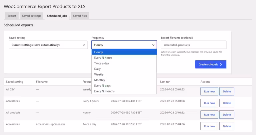Click next run 2026-07-28 08:24:06 EEST
The image size is (256, 135).
[x=126, y=101]
